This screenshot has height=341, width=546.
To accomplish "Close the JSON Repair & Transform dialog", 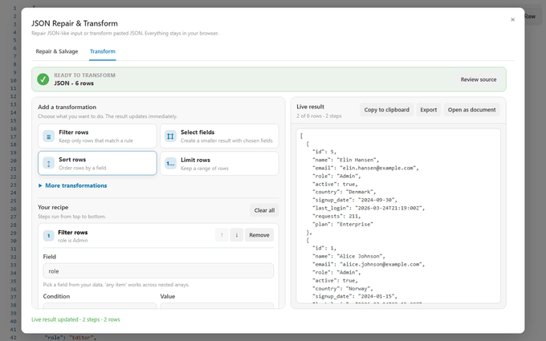I will pos(512,19).
